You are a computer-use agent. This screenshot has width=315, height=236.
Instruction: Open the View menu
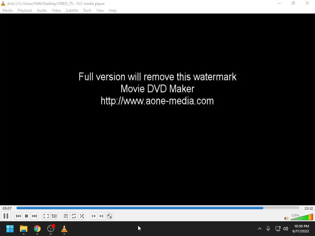tap(100, 10)
